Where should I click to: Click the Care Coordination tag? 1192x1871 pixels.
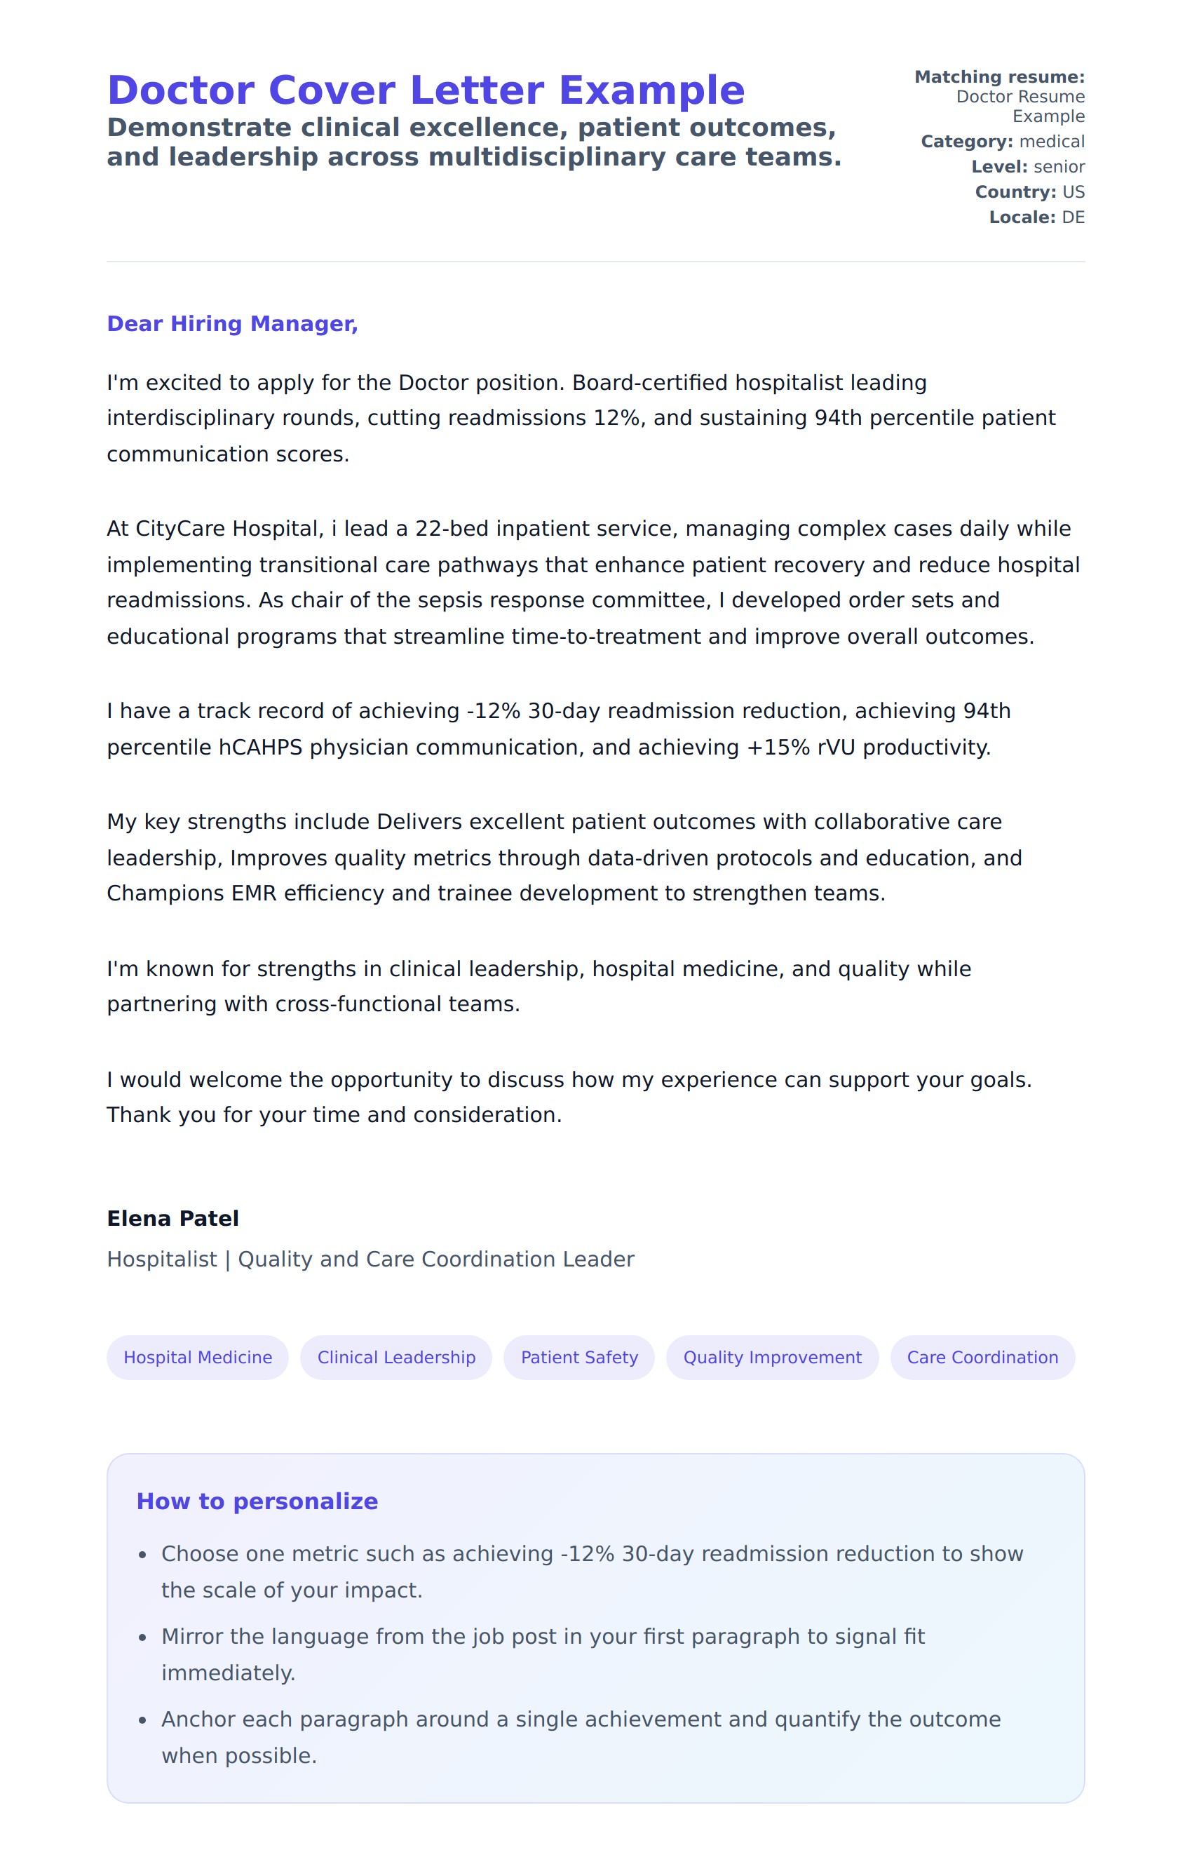[x=982, y=1358]
